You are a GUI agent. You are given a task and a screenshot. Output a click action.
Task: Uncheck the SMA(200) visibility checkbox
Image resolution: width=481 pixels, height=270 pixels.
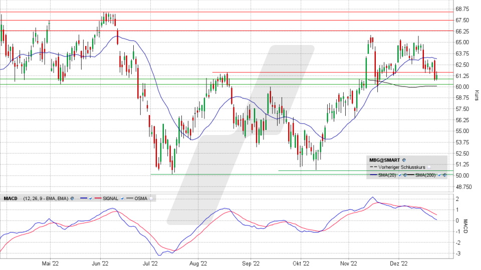pos(439,175)
